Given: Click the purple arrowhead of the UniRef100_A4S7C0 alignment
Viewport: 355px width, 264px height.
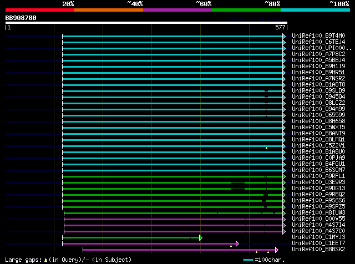Looking at the screenshot, I should tap(284, 232).
